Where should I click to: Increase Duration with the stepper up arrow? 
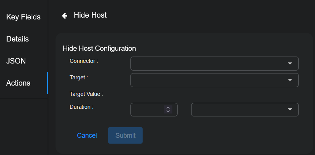(x=168, y=108)
